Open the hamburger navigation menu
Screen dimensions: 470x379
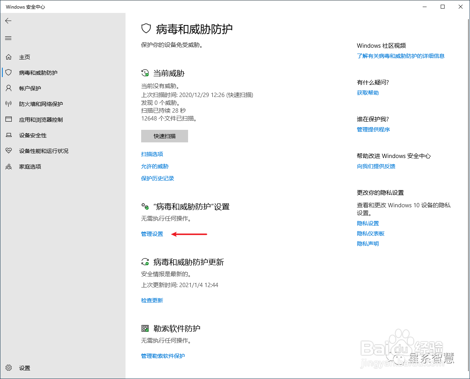8,38
